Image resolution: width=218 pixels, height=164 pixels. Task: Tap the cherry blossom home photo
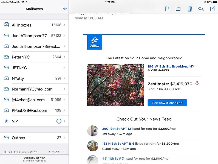click(115, 85)
